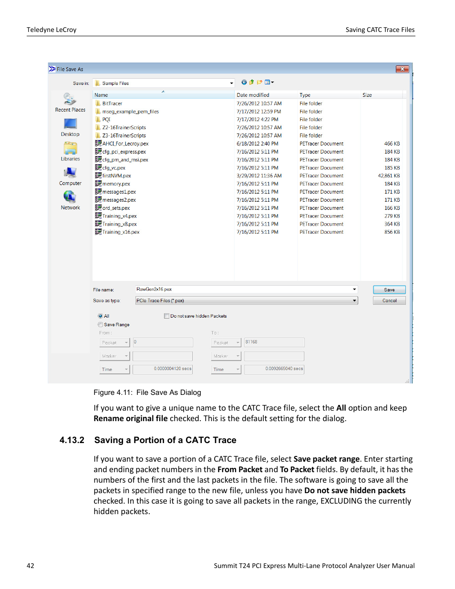Click the Up One Level folder icon
Screen dimensions: 455x589
[x=251, y=82]
